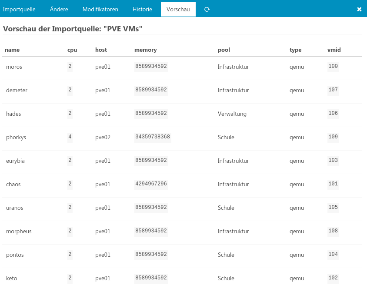Select the name cell 'morpheus'
Image resolution: width=367 pixels, height=289 pixels.
[19, 232]
